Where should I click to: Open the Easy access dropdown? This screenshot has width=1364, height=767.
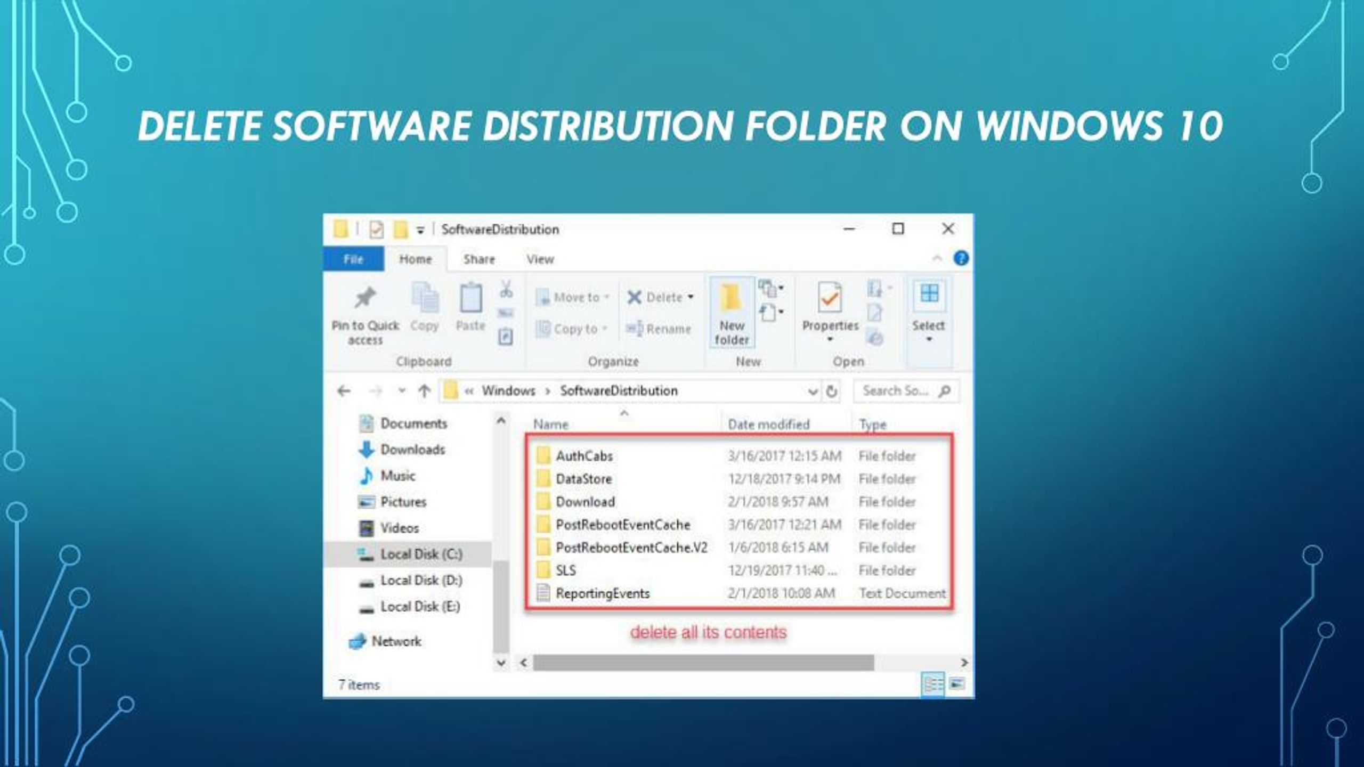coord(771,312)
